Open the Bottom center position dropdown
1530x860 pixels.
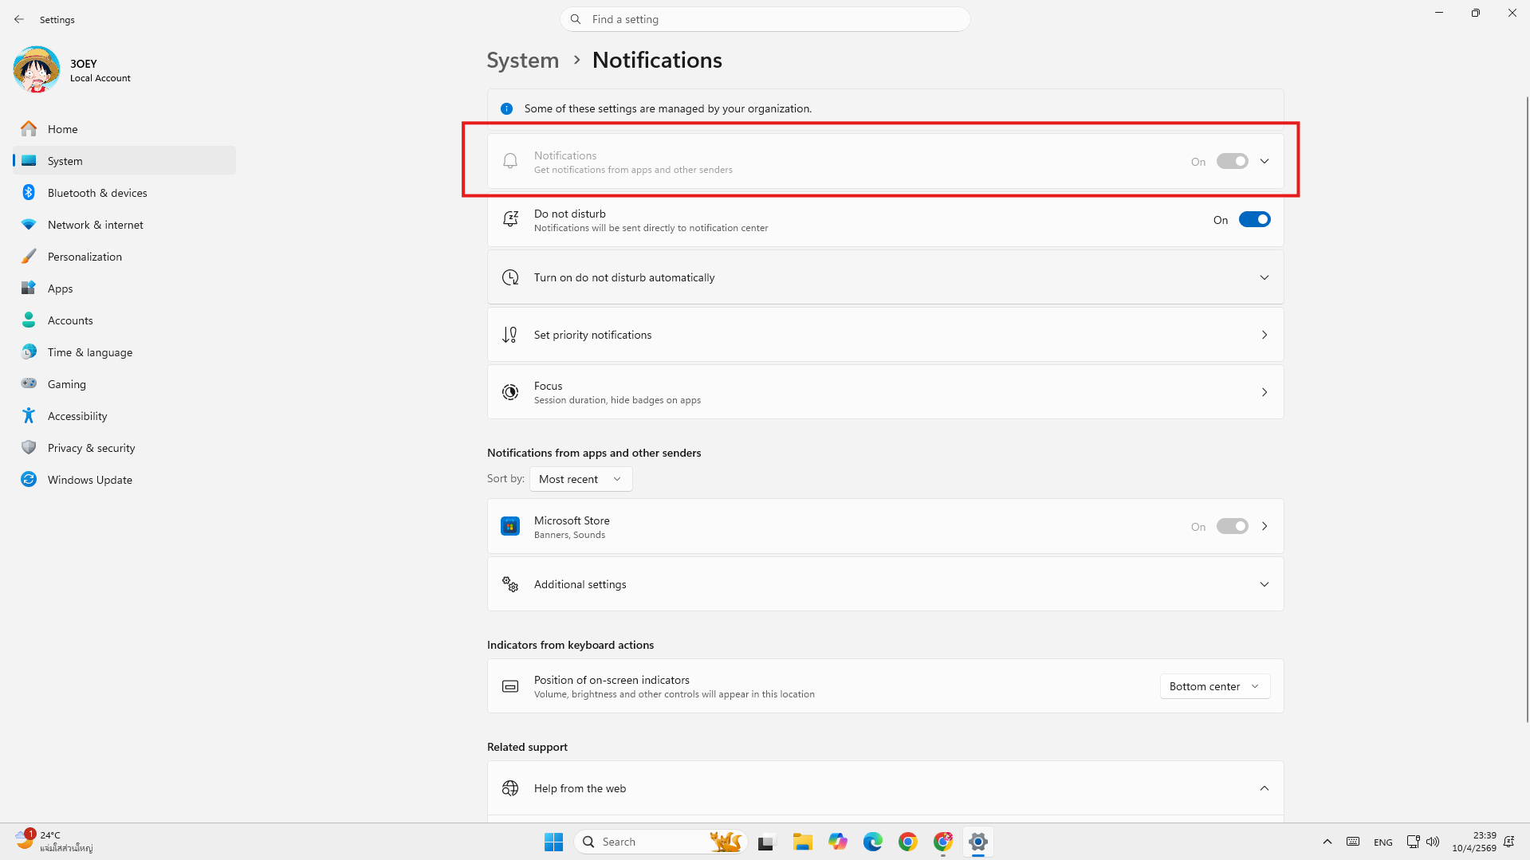(1214, 686)
